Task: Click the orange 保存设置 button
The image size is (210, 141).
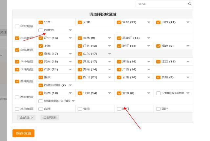Action: pyautogui.click(x=23, y=133)
